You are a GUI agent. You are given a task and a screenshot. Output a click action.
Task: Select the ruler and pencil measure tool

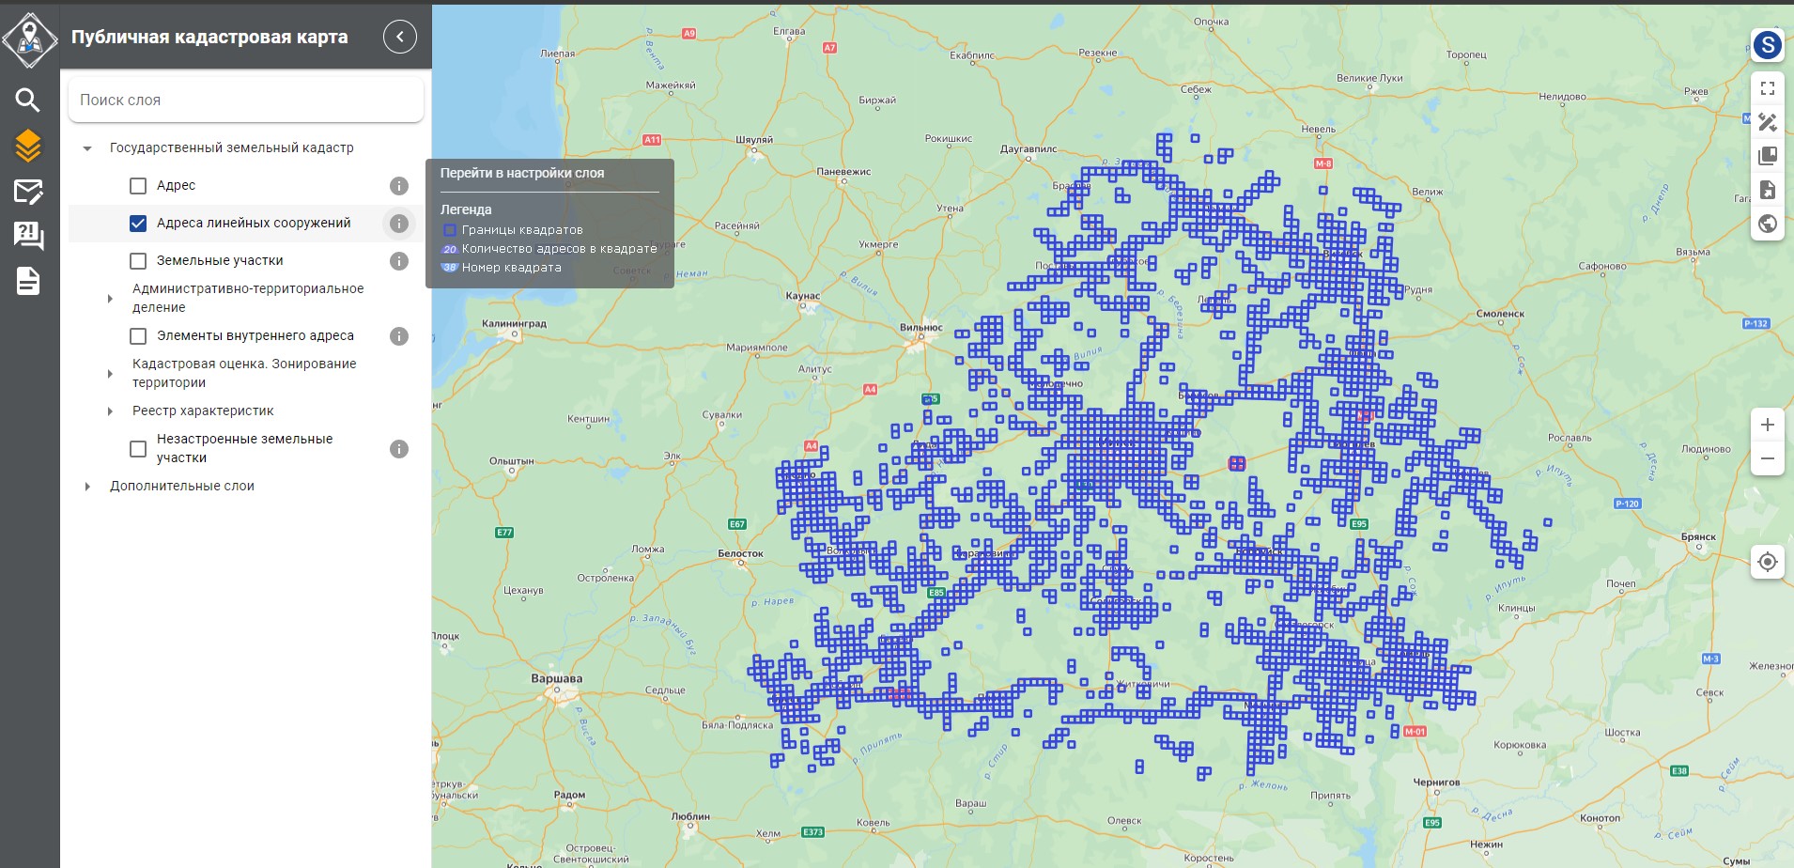point(1767,122)
